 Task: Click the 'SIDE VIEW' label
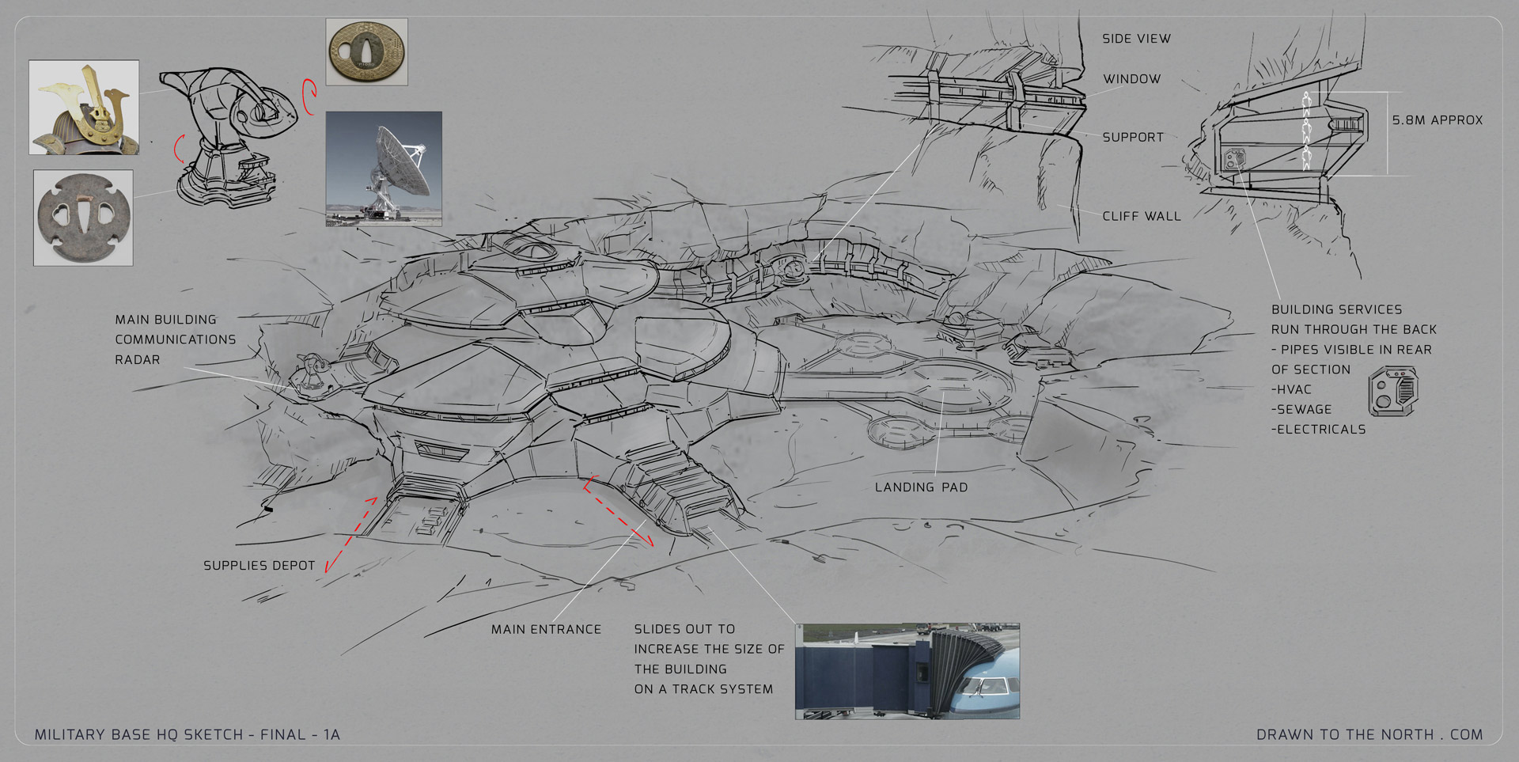(x=1136, y=39)
